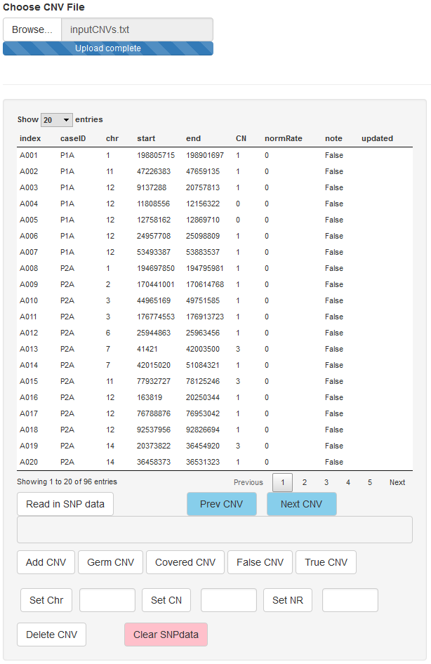Click end value 92826694 in row A018

[x=203, y=430]
